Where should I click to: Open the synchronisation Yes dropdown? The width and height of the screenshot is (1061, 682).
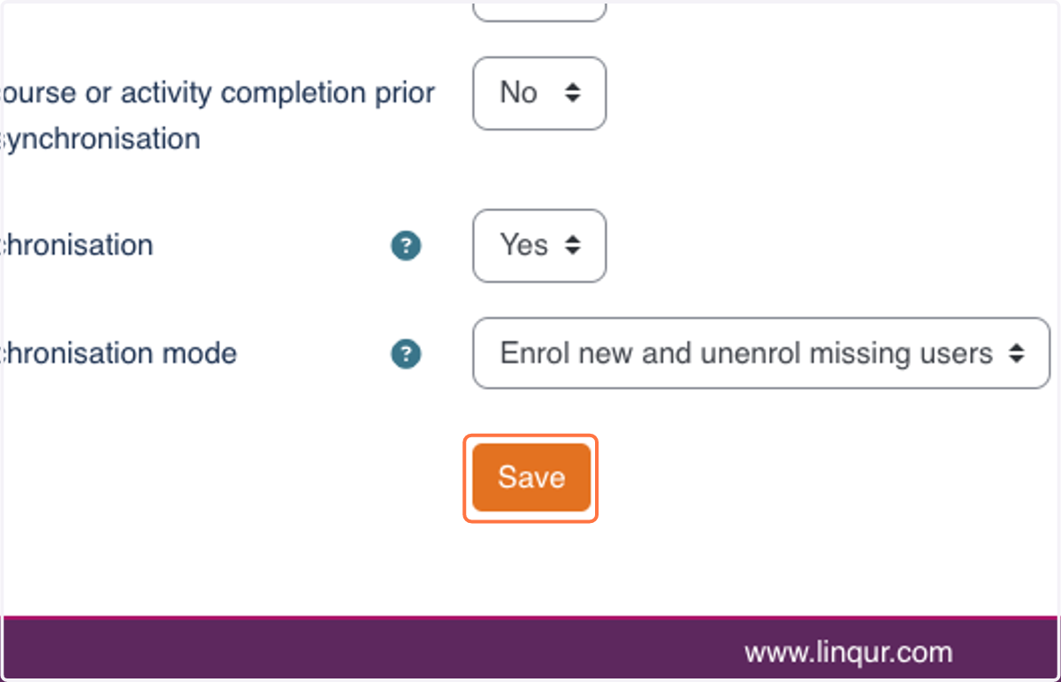tap(539, 246)
